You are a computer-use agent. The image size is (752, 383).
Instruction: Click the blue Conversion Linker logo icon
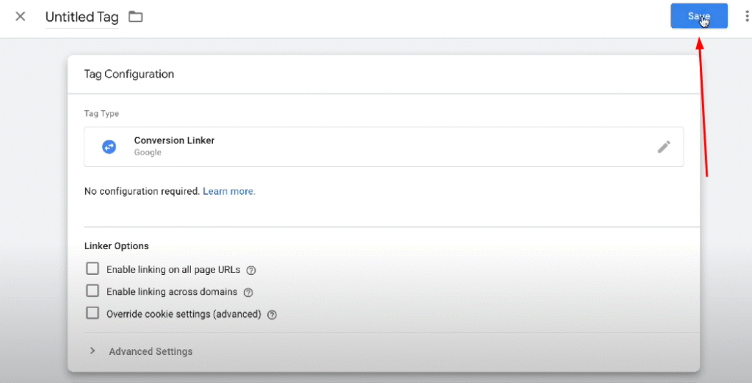pos(109,147)
